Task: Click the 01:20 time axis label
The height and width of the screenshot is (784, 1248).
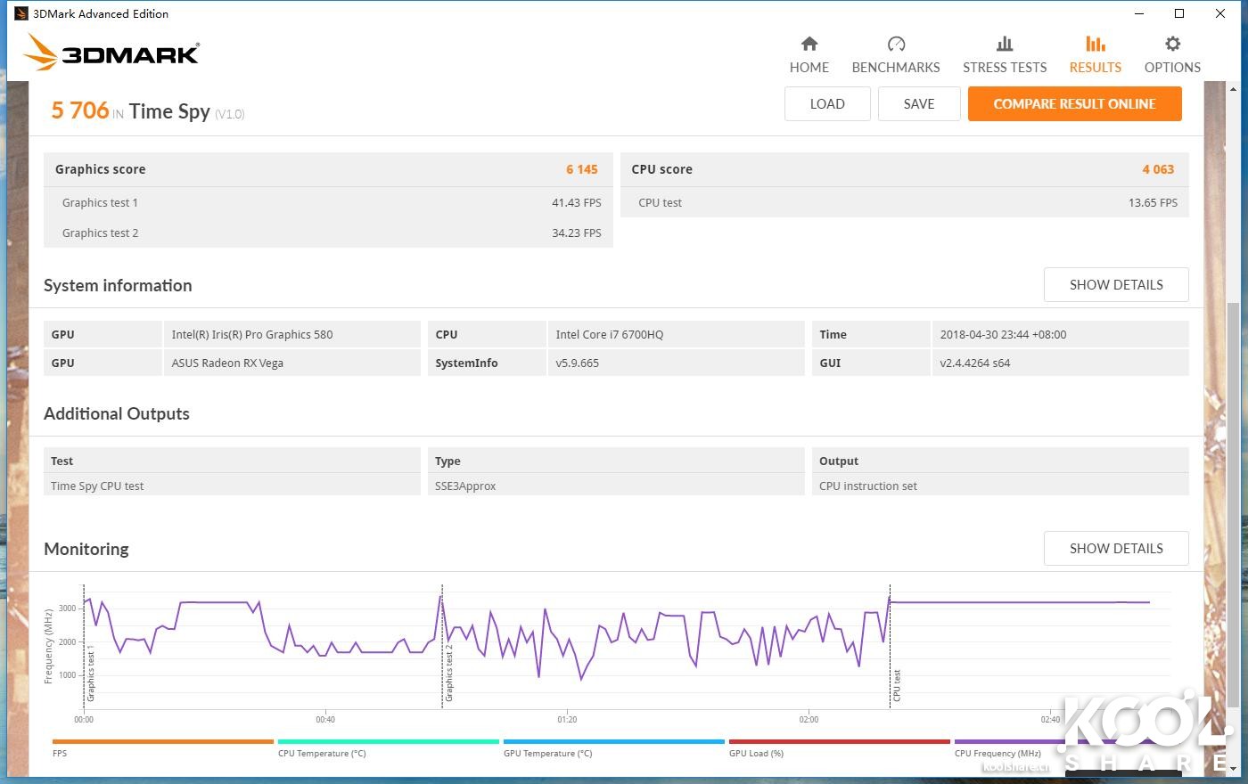Action: coord(567,719)
